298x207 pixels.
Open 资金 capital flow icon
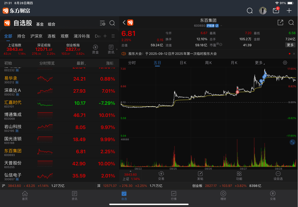[95, 49]
